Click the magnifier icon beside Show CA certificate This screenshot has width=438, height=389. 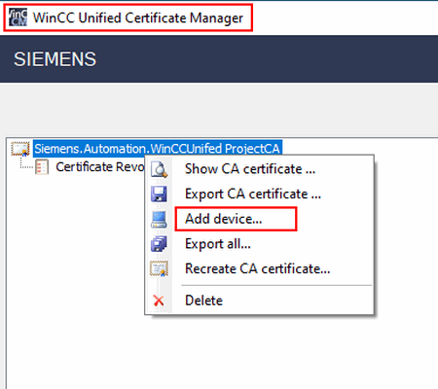tap(159, 169)
